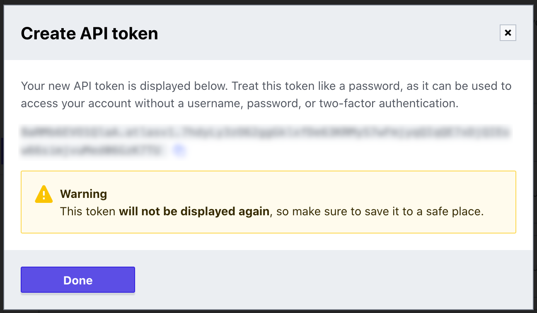Close the Create API token dialog
Screen dimensions: 537x313
[508, 33]
